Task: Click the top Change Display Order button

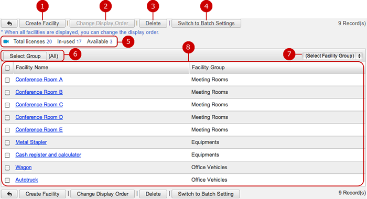Action: point(102,24)
